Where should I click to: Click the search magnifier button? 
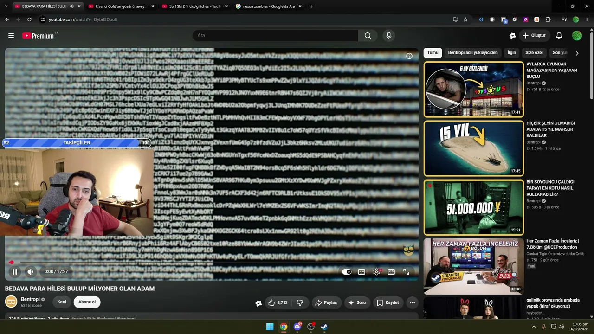[368, 36]
